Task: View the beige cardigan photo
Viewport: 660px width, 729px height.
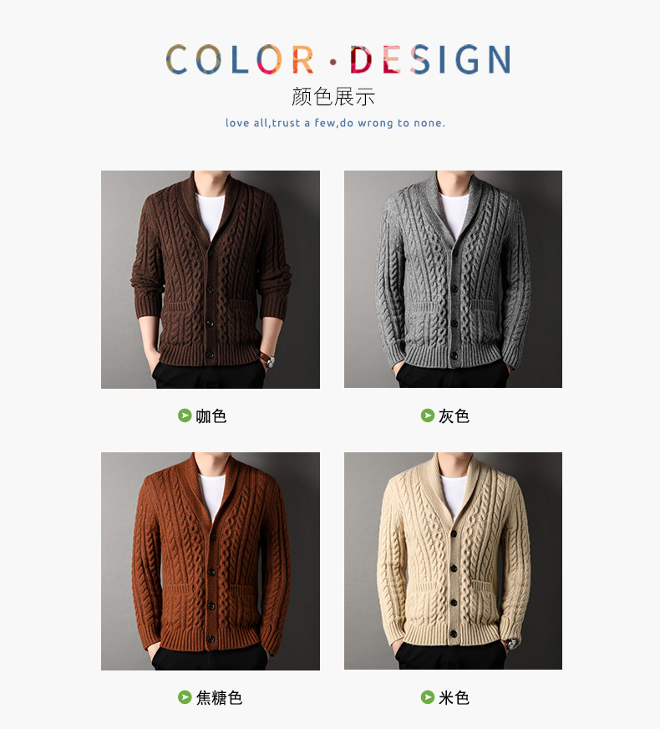Action: (453, 561)
